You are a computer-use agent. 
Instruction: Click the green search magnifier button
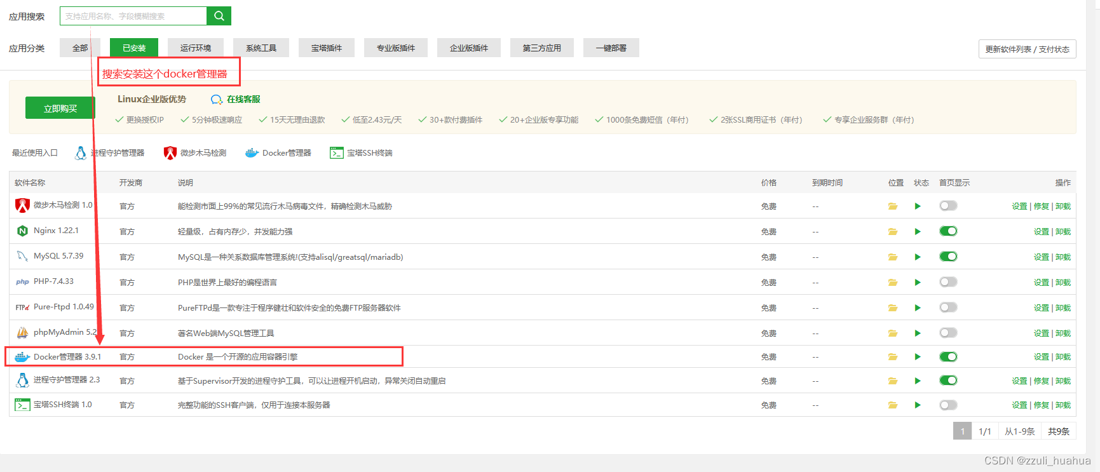tap(219, 16)
